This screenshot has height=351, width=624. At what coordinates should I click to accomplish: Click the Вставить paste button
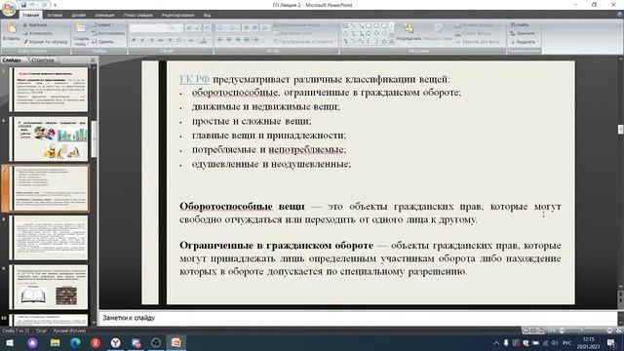point(11,32)
